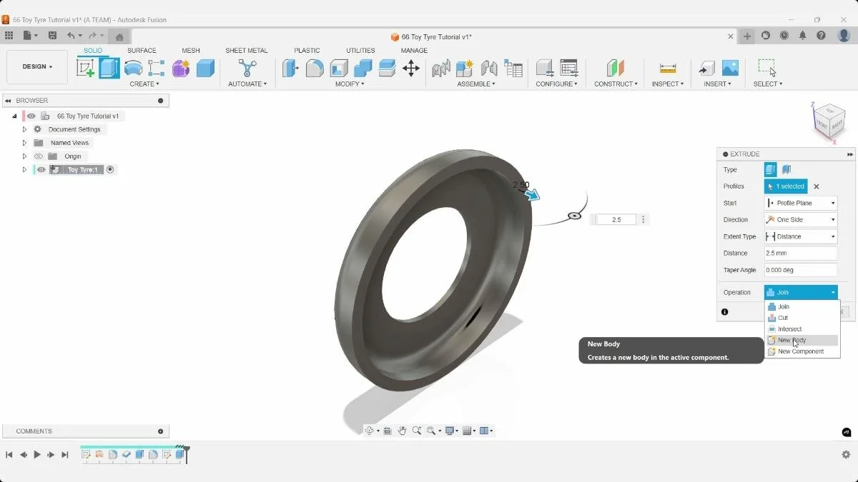The height and width of the screenshot is (482, 858).
Task: Click the Insert Canvas image icon
Action: [730, 68]
